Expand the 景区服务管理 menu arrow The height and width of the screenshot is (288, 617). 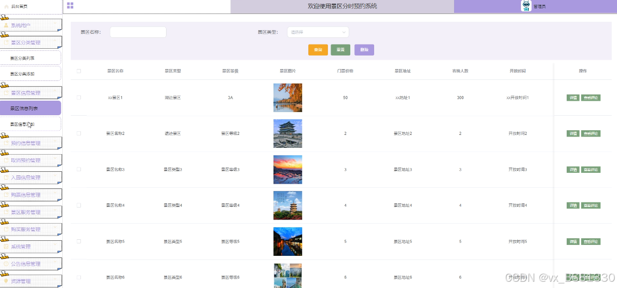[x=55, y=210]
